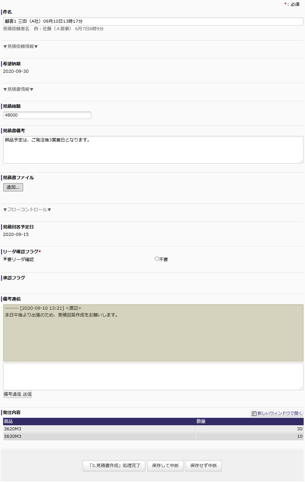Click the 見積総額 input field

(47, 115)
